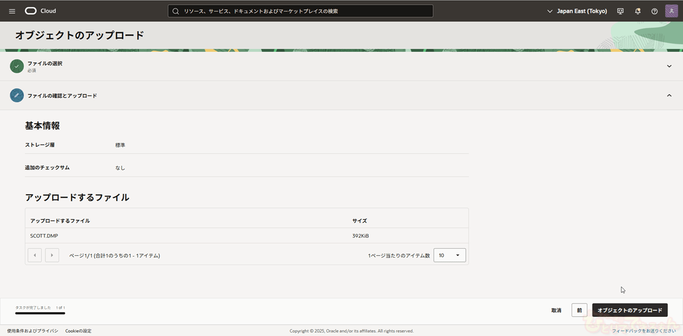Open the user profile avatar menu

coord(671,11)
